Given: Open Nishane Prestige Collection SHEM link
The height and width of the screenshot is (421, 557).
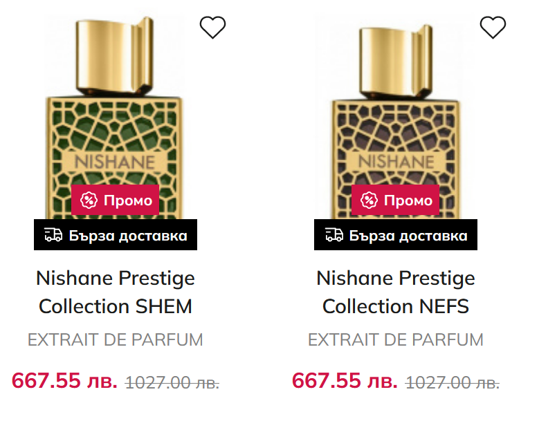Looking at the screenshot, I should pyautogui.click(x=116, y=292).
